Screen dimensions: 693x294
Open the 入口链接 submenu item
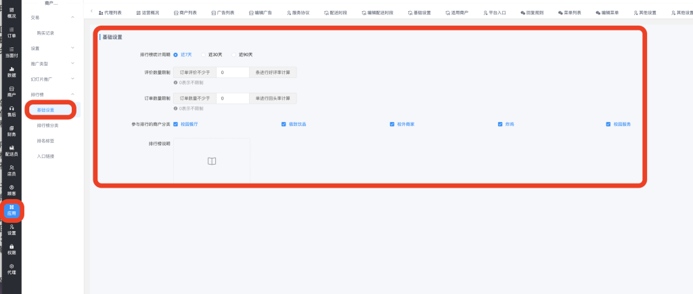pyautogui.click(x=45, y=156)
